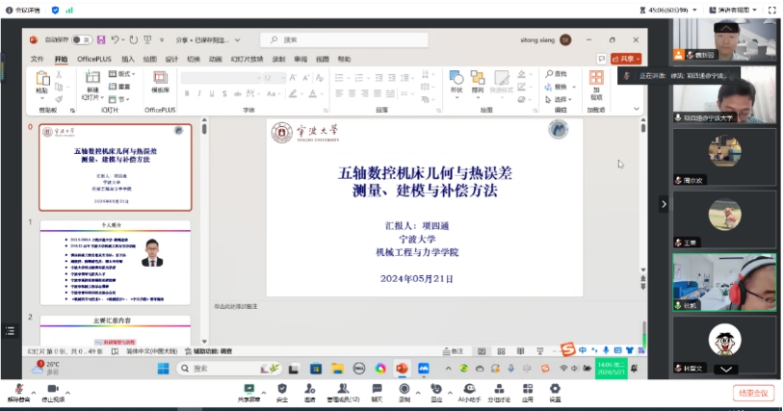Click the End Meeting (结束会议) button

click(753, 393)
